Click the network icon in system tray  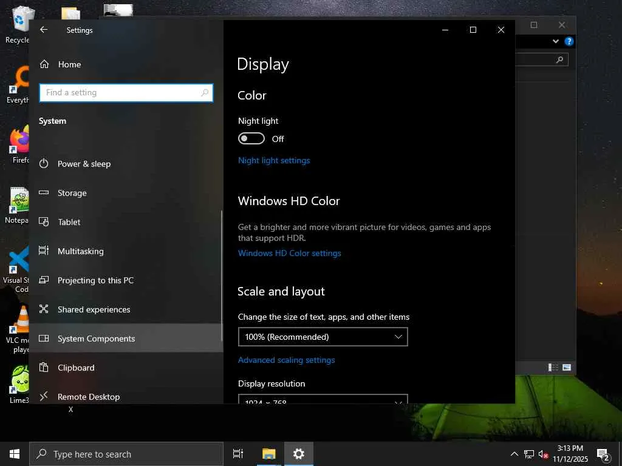tap(529, 454)
